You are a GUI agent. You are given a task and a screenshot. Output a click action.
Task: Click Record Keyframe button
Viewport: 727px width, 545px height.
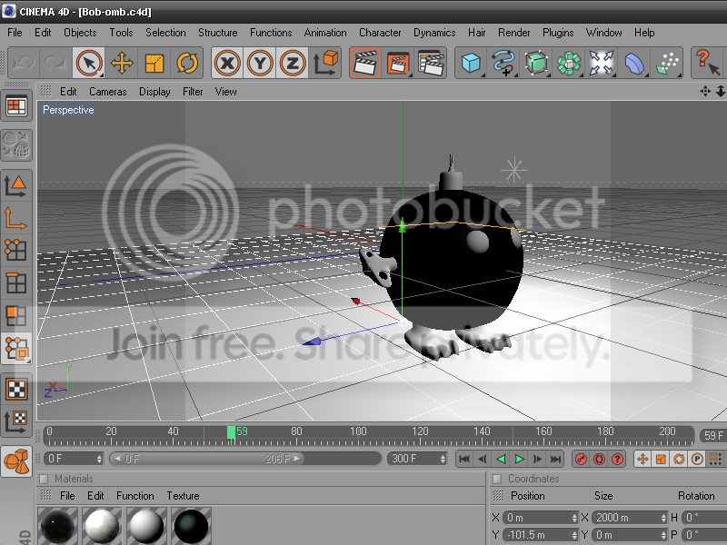pos(581,460)
